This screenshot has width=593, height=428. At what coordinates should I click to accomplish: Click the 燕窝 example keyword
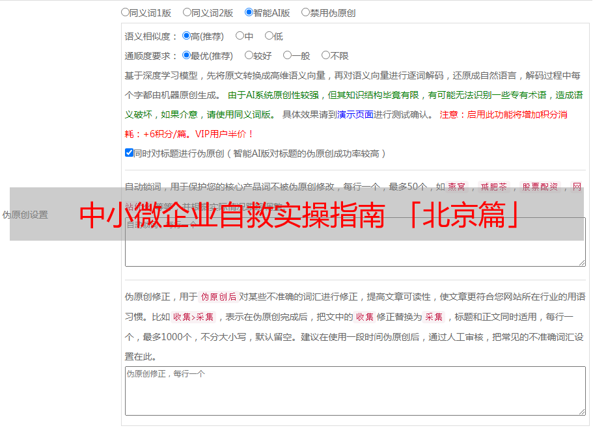456,187
